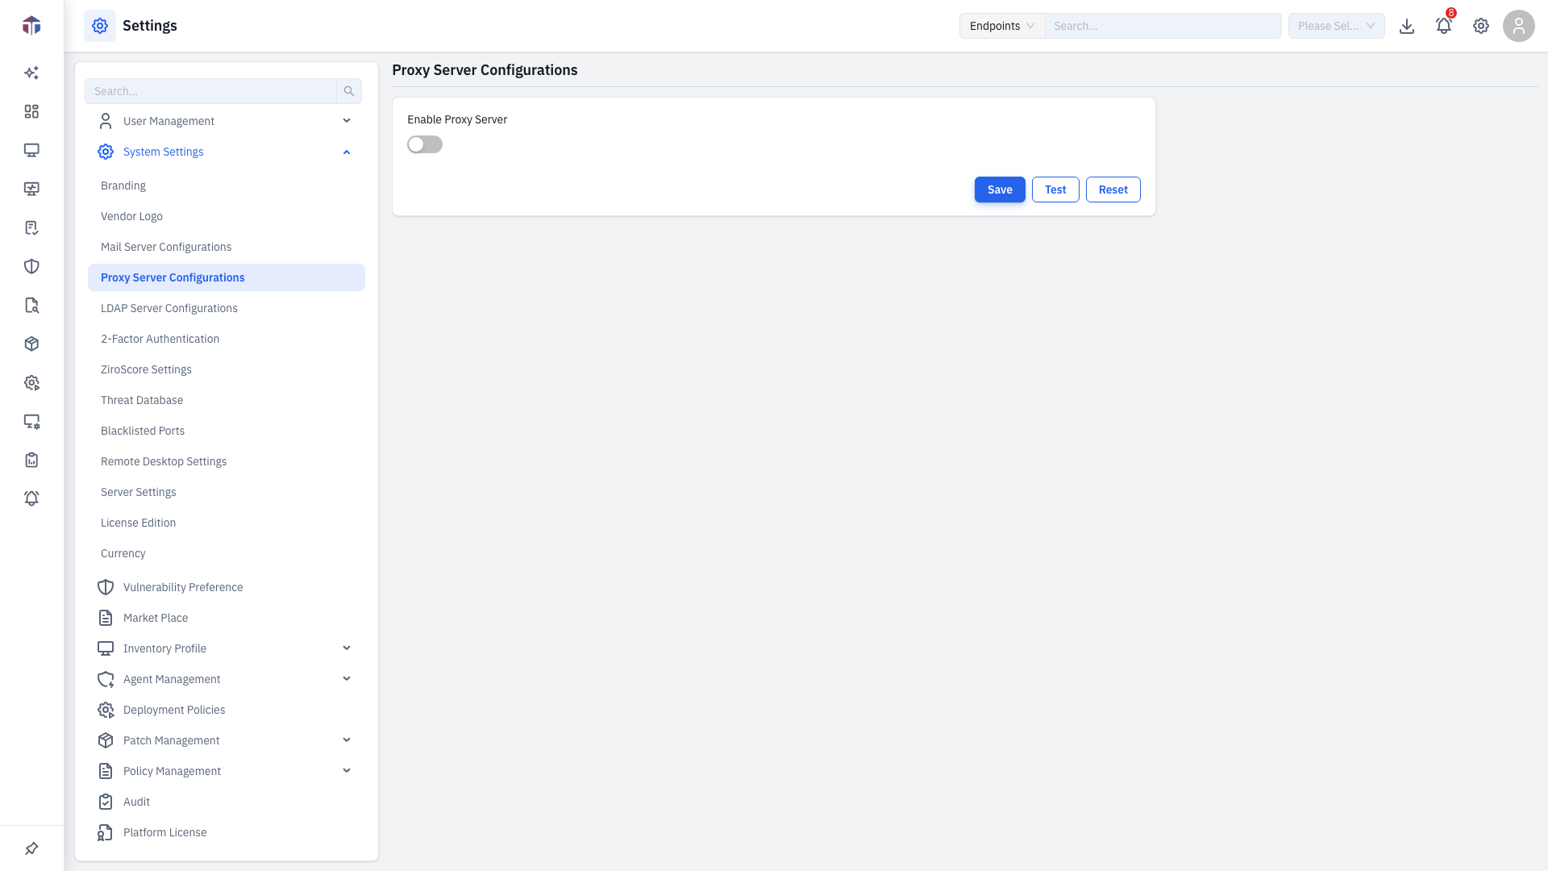Open the shield icon in left rail

pyautogui.click(x=31, y=266)
